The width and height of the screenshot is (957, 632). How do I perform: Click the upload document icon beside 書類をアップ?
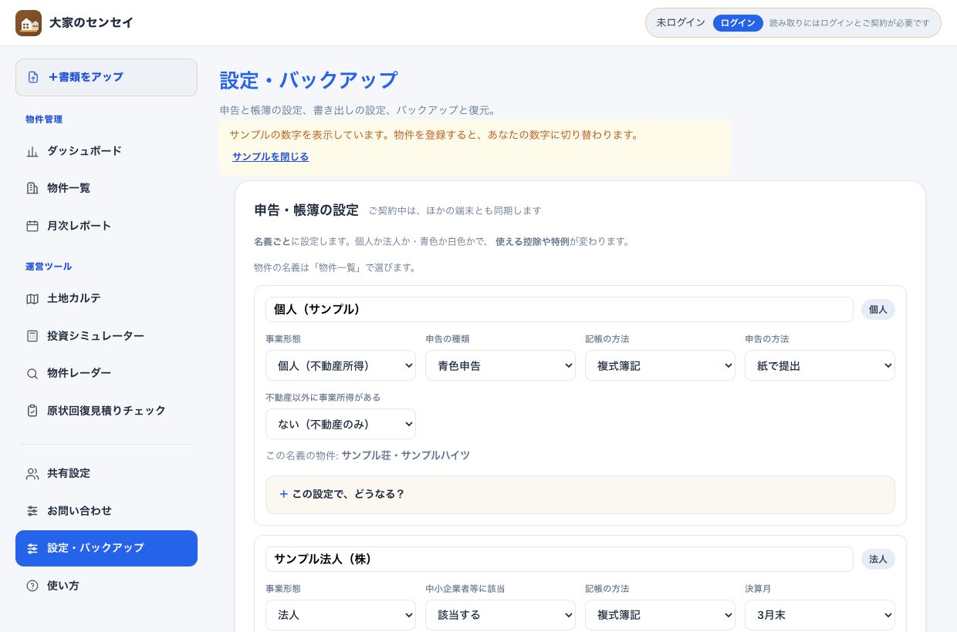[x=33, y=77]
